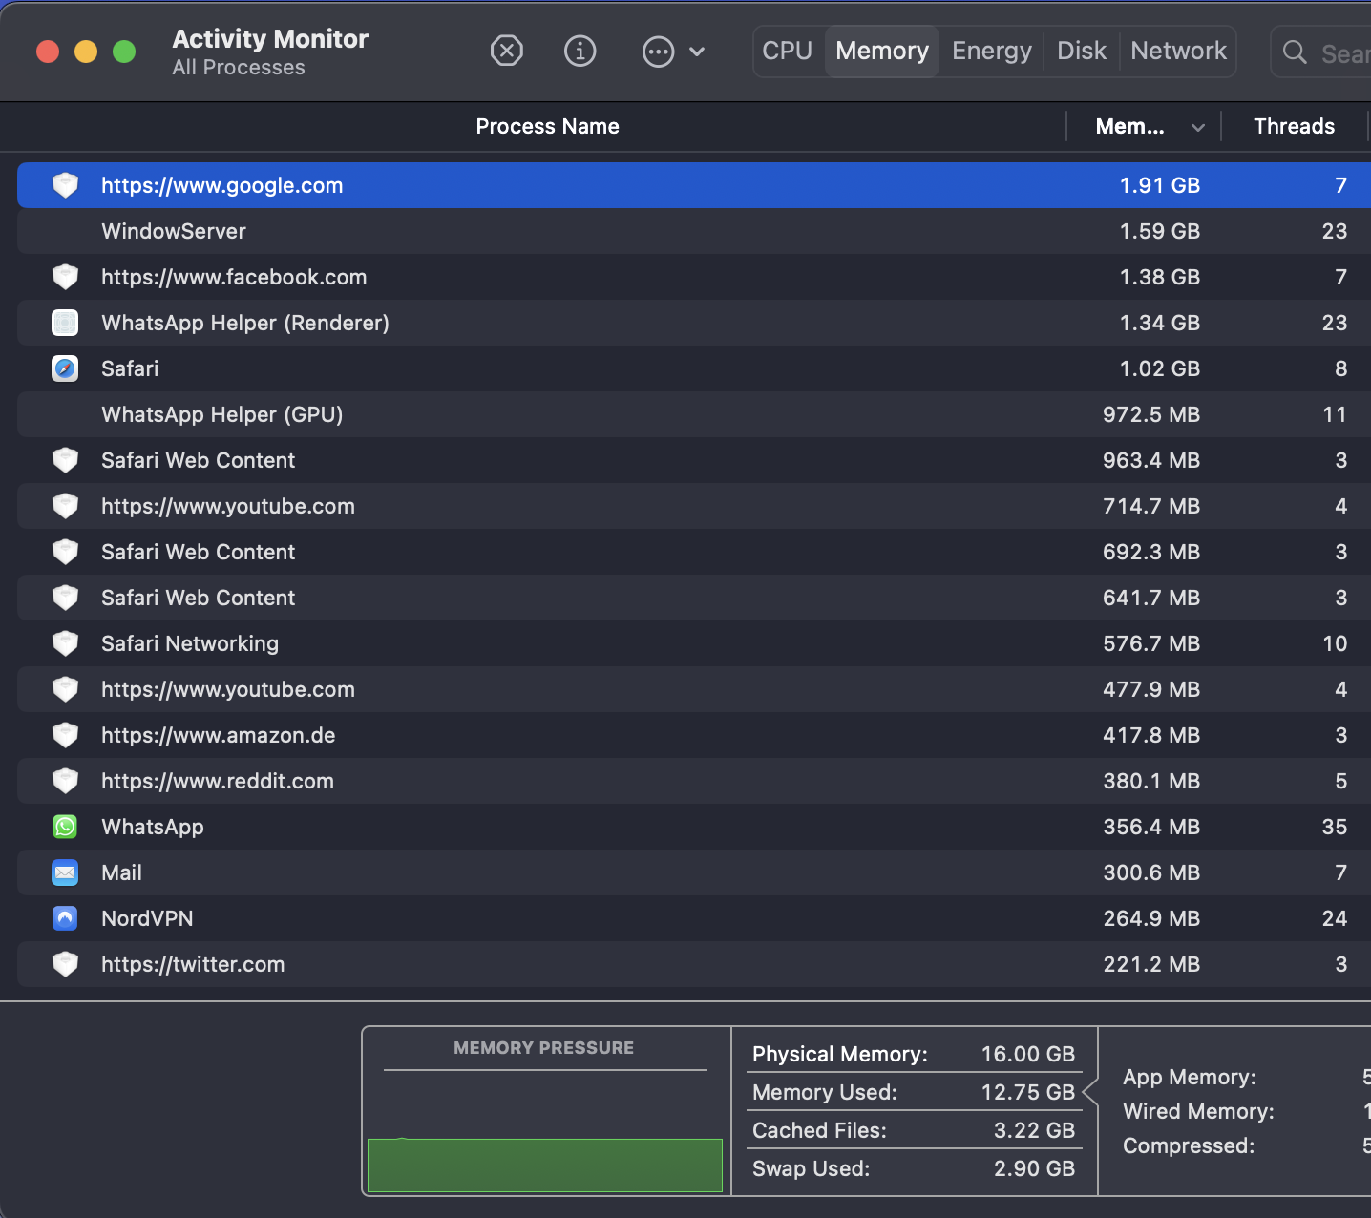Screen dimensions: 1371x1218
Task: Sort by the Mem... column header
Action: pyautogui.click(x=1129, y=126)
